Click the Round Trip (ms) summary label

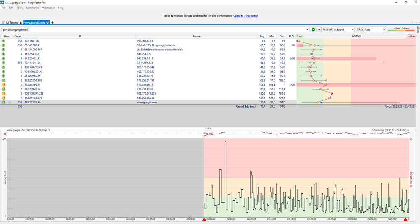pyautogui.click(x=246, y=106)
